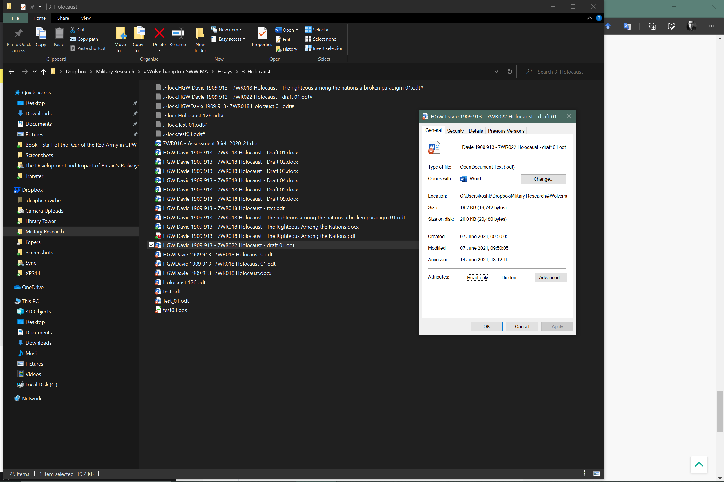The image size is (724, 482).
Task: Click the Rename icon
Action: tap(178, 33)
